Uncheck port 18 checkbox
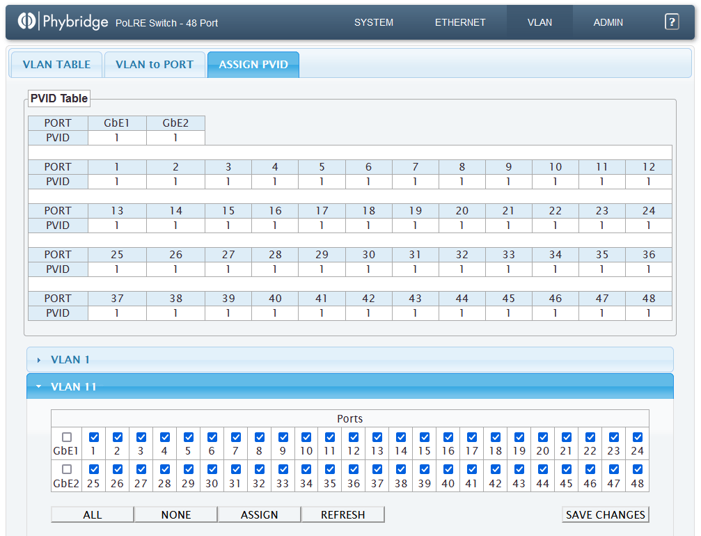 (x=496, y=436)
